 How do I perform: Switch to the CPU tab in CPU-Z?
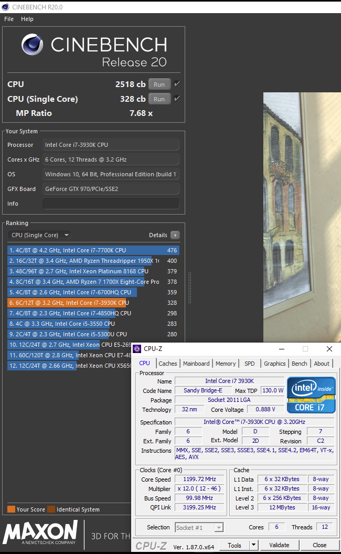click(x=144, y=363)
